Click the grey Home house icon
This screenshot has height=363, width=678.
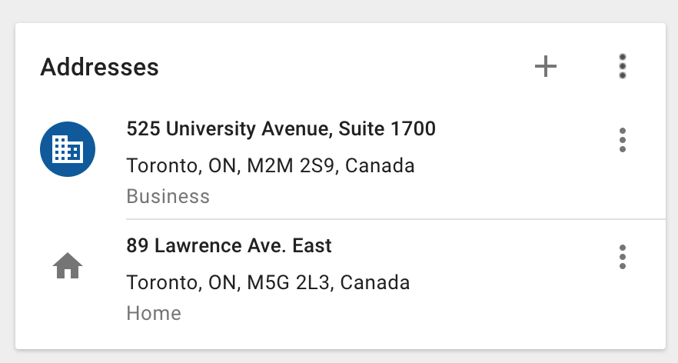tap(68, 267)
